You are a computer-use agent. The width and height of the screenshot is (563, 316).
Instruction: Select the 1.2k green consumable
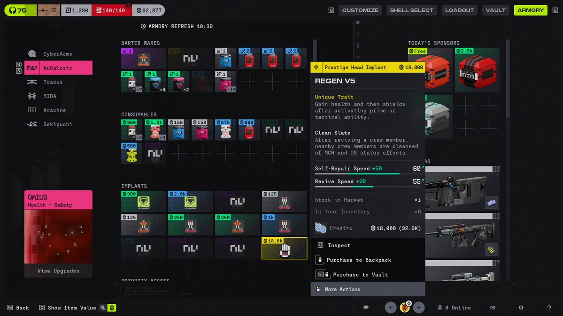tap(155, 130)
